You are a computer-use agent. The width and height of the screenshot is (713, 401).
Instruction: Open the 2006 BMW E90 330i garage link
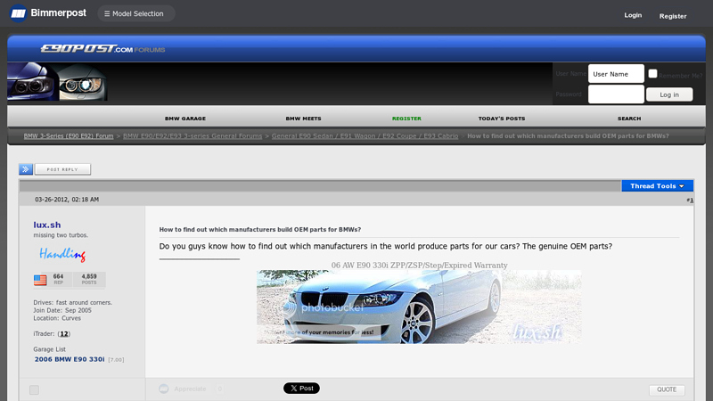(x=70, y=359)
